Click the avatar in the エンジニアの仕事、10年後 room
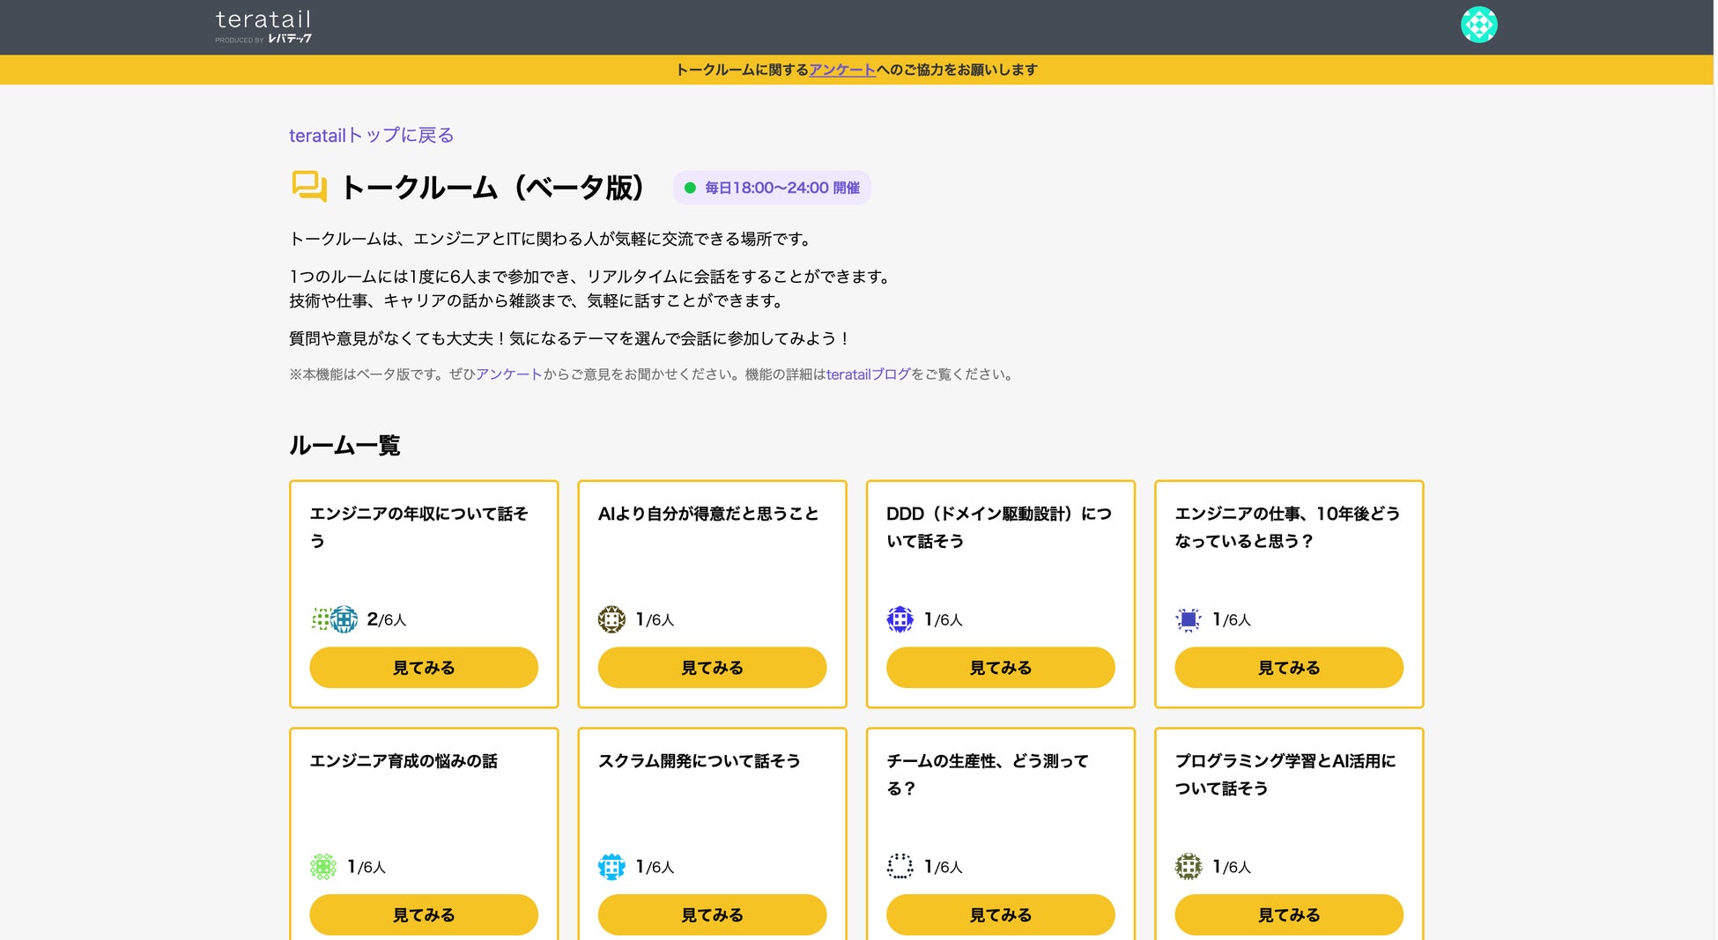The width and height of the screenshot is (1718, 940). pos(1189,619)
